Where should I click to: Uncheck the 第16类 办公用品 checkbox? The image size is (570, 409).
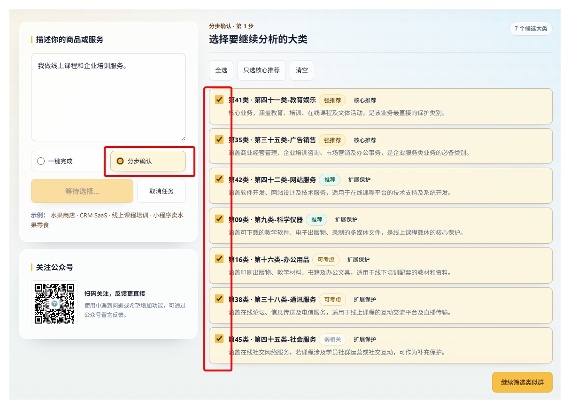219,259
